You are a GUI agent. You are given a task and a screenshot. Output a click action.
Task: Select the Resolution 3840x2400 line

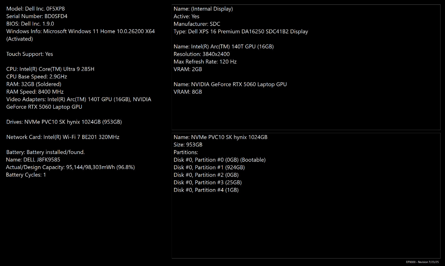point(202,54)
